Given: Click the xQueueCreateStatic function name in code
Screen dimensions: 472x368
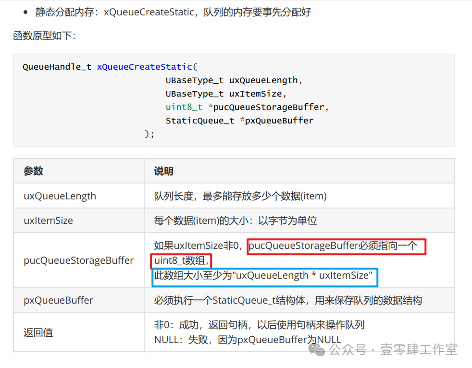Looking at the screenshot, I should (x=145, y=67).
